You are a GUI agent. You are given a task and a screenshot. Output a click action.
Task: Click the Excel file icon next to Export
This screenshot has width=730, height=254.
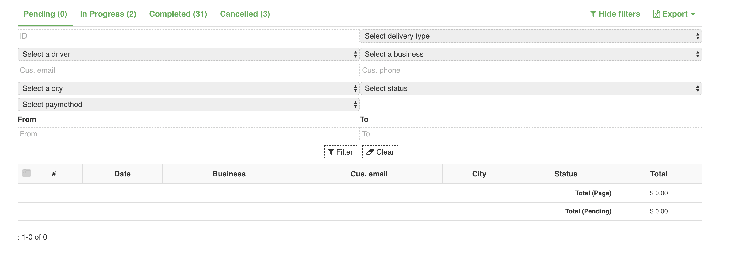click(656, 14)
